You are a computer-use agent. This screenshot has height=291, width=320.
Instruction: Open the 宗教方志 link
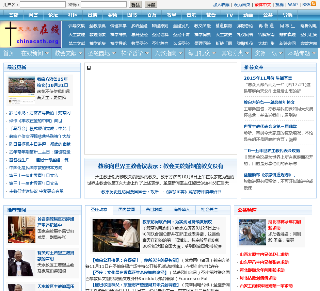[308, 44]
